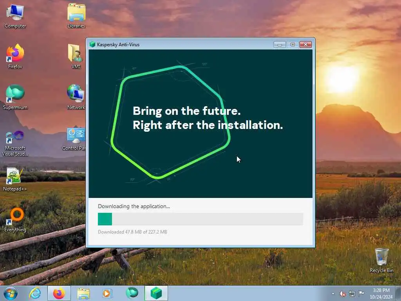The width and height of the screenshot is (401, 301).
Task: Click 'Downloaded 47.8 MB of 227.2 MB' text
Action: click(x=132, y=232)
